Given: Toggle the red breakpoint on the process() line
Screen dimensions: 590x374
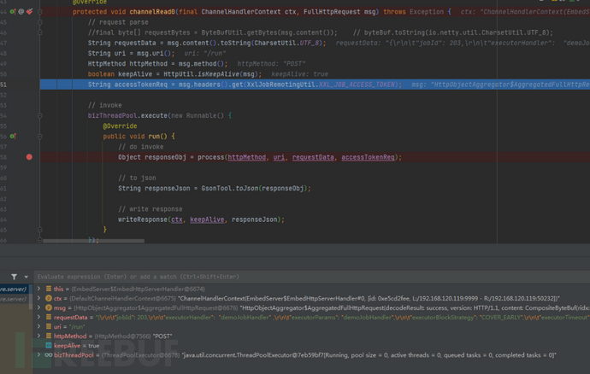Looking at the screenshot, I should [x=29, y=157].
